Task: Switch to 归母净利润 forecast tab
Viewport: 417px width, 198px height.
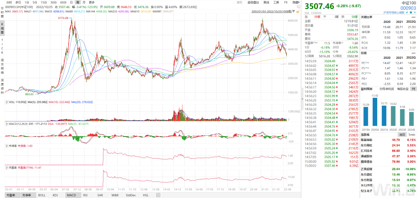Action: [x=386, y=89]
